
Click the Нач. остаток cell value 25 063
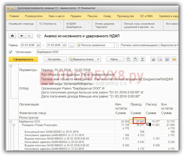[125, 122]
